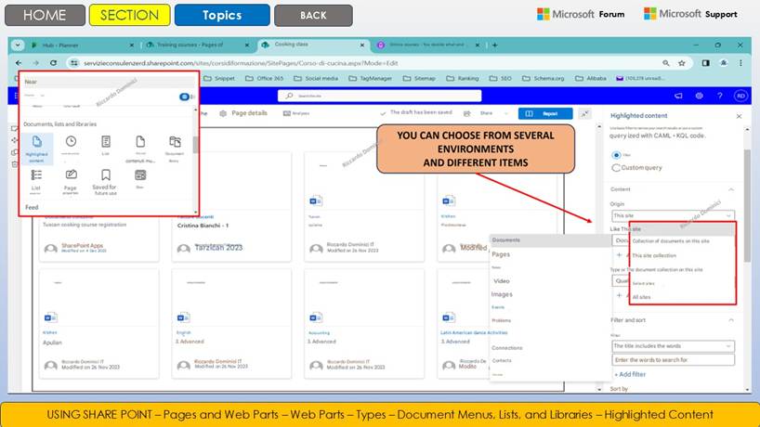Select the Custom query radio button
760x427 pixels.
pos(617,168)
